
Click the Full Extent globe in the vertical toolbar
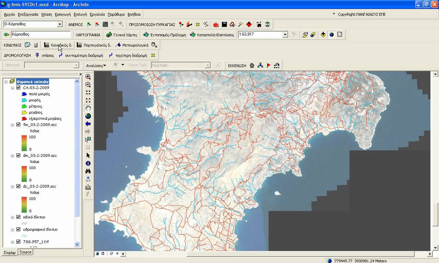(88, 116)
